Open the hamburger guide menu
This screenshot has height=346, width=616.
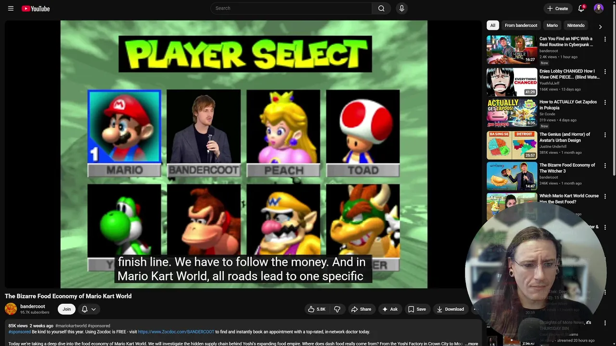coord(11,8)
